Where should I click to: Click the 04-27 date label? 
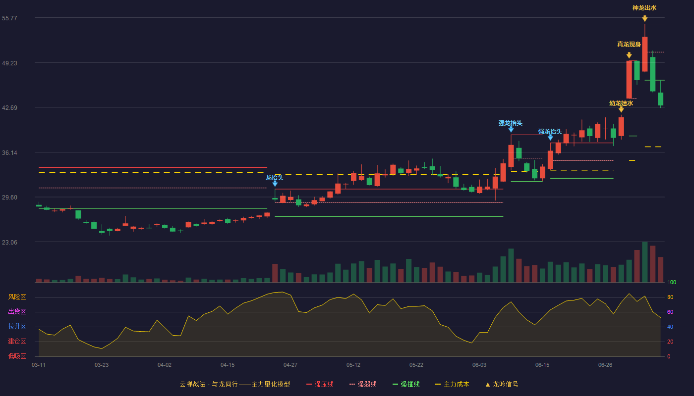click(290, 365)
